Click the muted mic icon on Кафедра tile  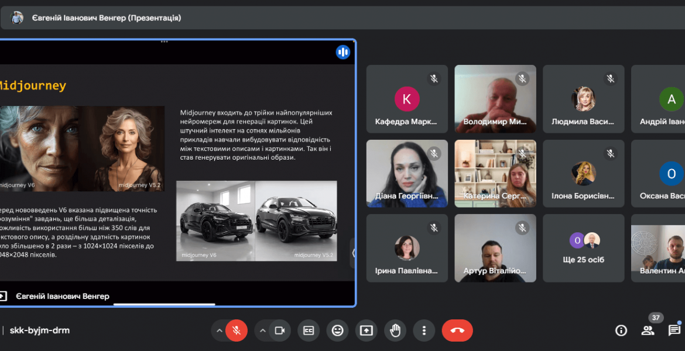pyautogui.click(x=434, y=78)
